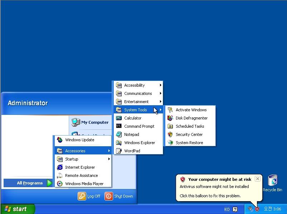Open the Recycle Bin on the desktop
This screenshot has height=214, width=287.
pyautogui.click(x=273, y=183)
